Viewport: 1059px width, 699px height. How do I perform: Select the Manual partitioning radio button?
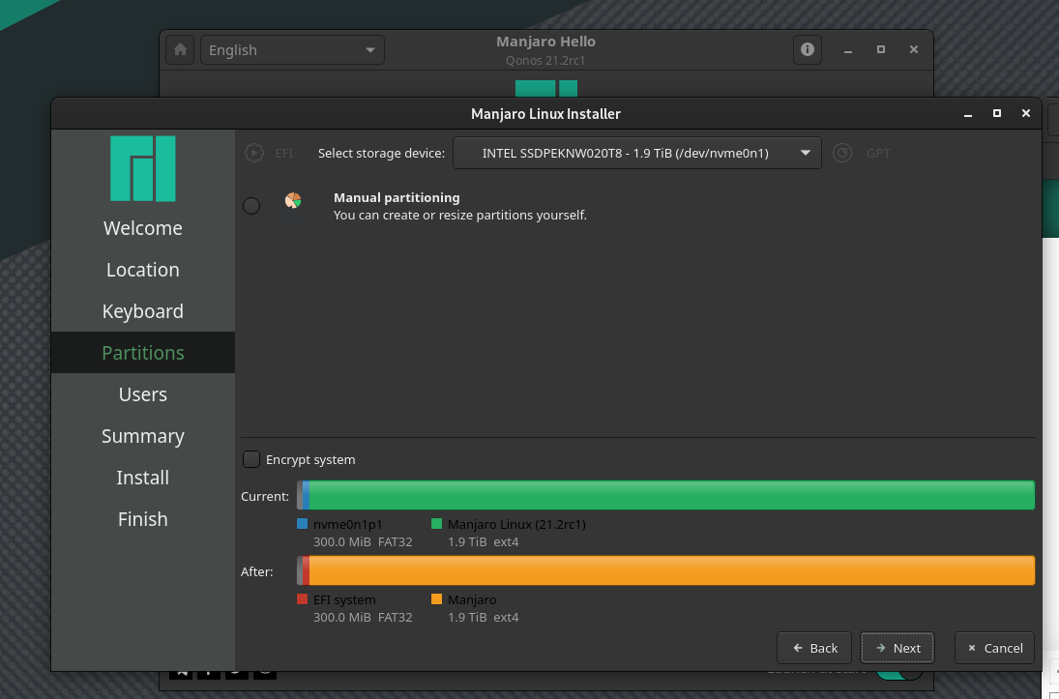251,205
